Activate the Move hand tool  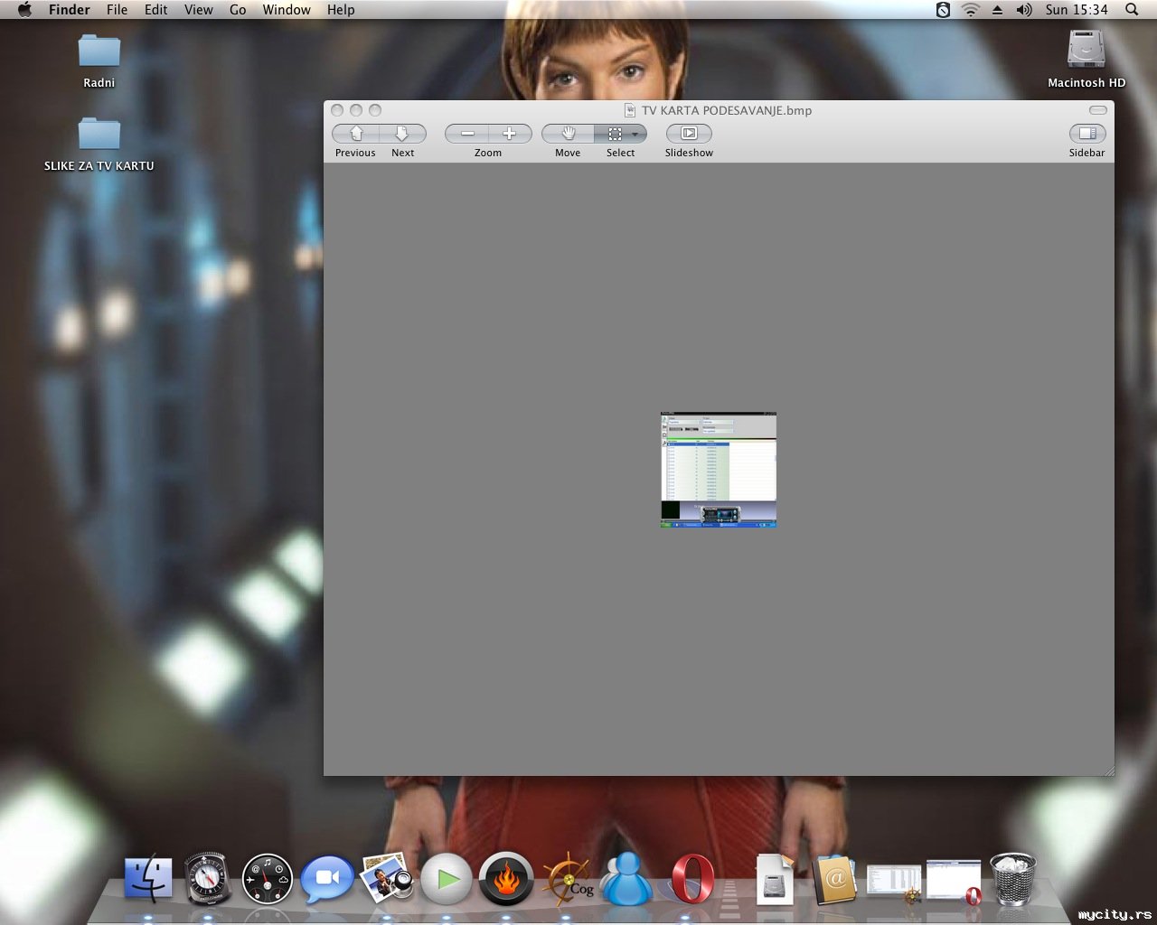point(568,134)
